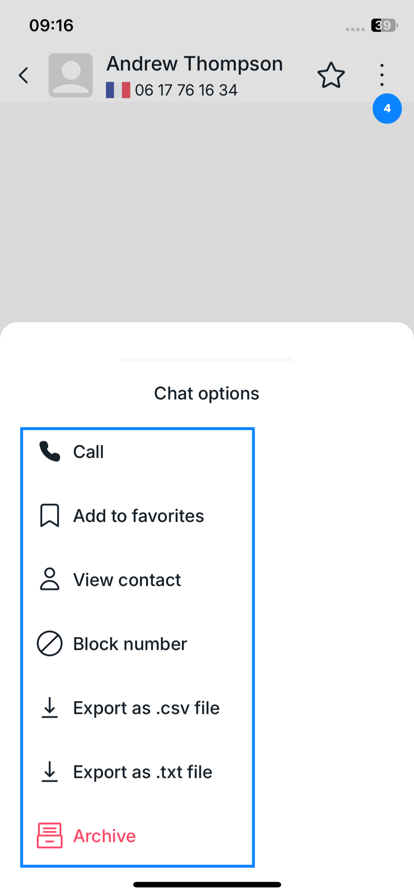Tap the sheet drag handle bar
The height and width of the screenshot is (896, 414).
[x=207, y=359]
